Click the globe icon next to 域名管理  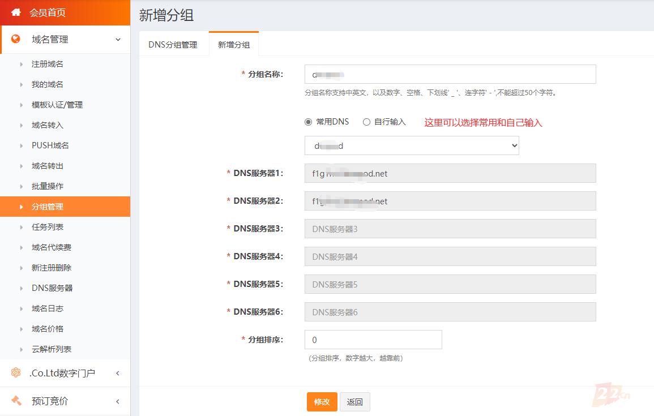point(16,39)
